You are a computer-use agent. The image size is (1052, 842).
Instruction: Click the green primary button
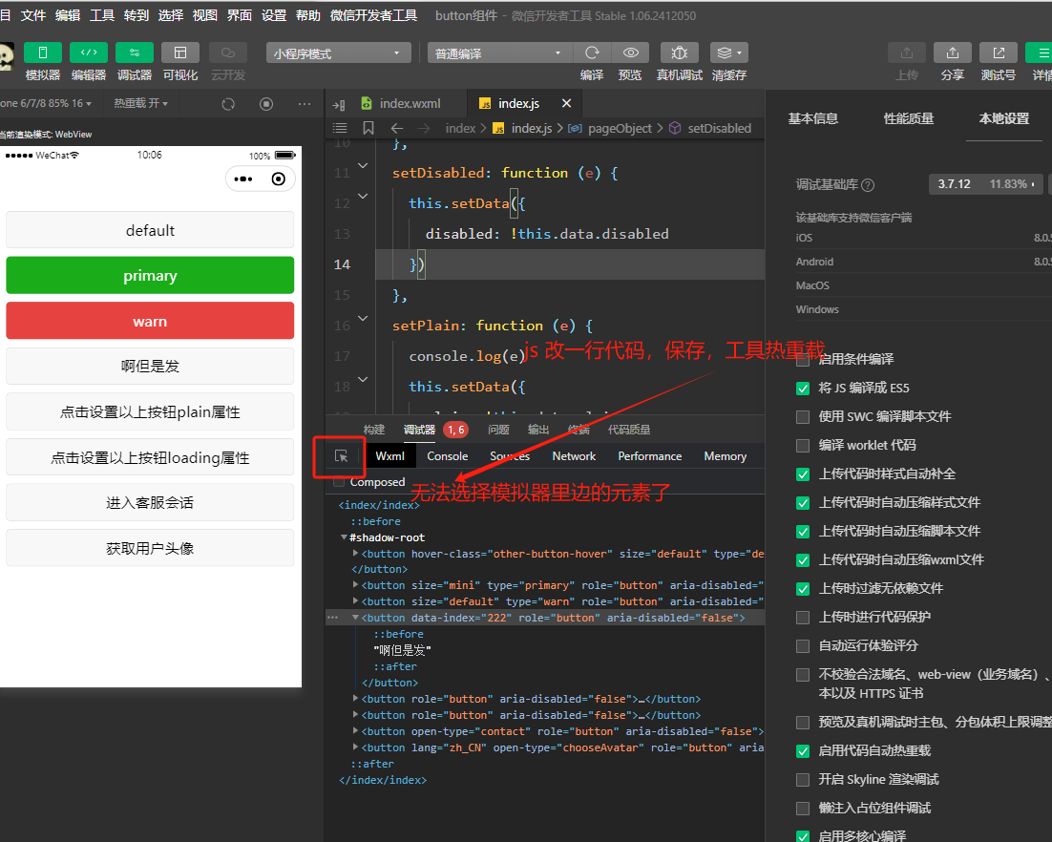pyautogui.click(x=150, y=275)
